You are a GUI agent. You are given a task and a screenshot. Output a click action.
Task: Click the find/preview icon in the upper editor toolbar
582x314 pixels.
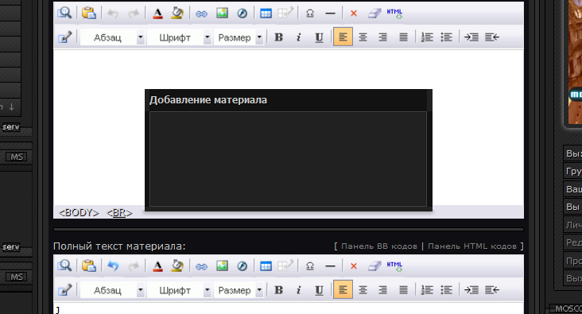(x=64, y=14)
